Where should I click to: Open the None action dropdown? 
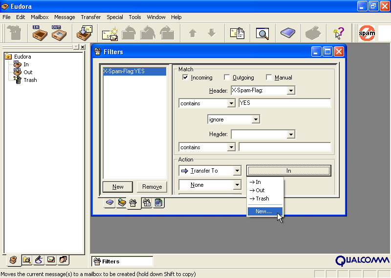pos(237,185)
